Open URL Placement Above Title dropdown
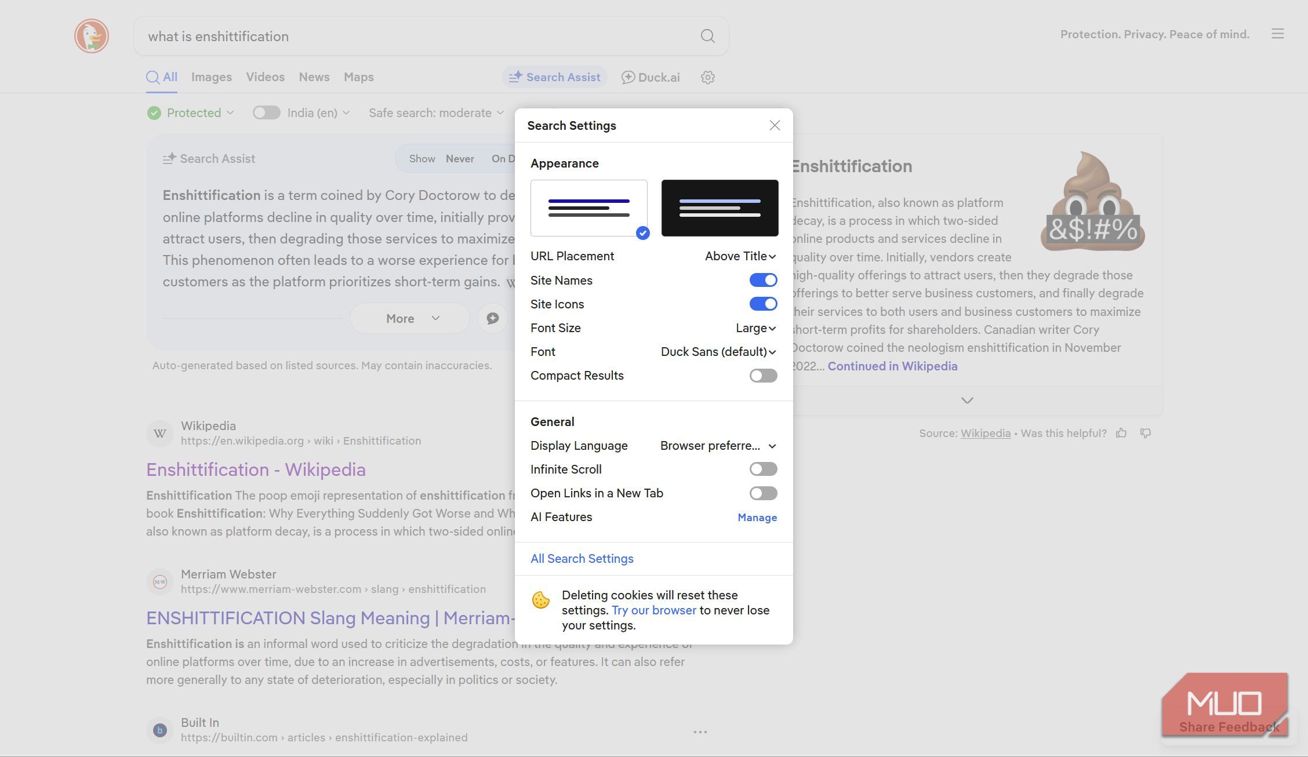Image resolution: width=1308 pixels, height=757 pixels. point(740,256)
